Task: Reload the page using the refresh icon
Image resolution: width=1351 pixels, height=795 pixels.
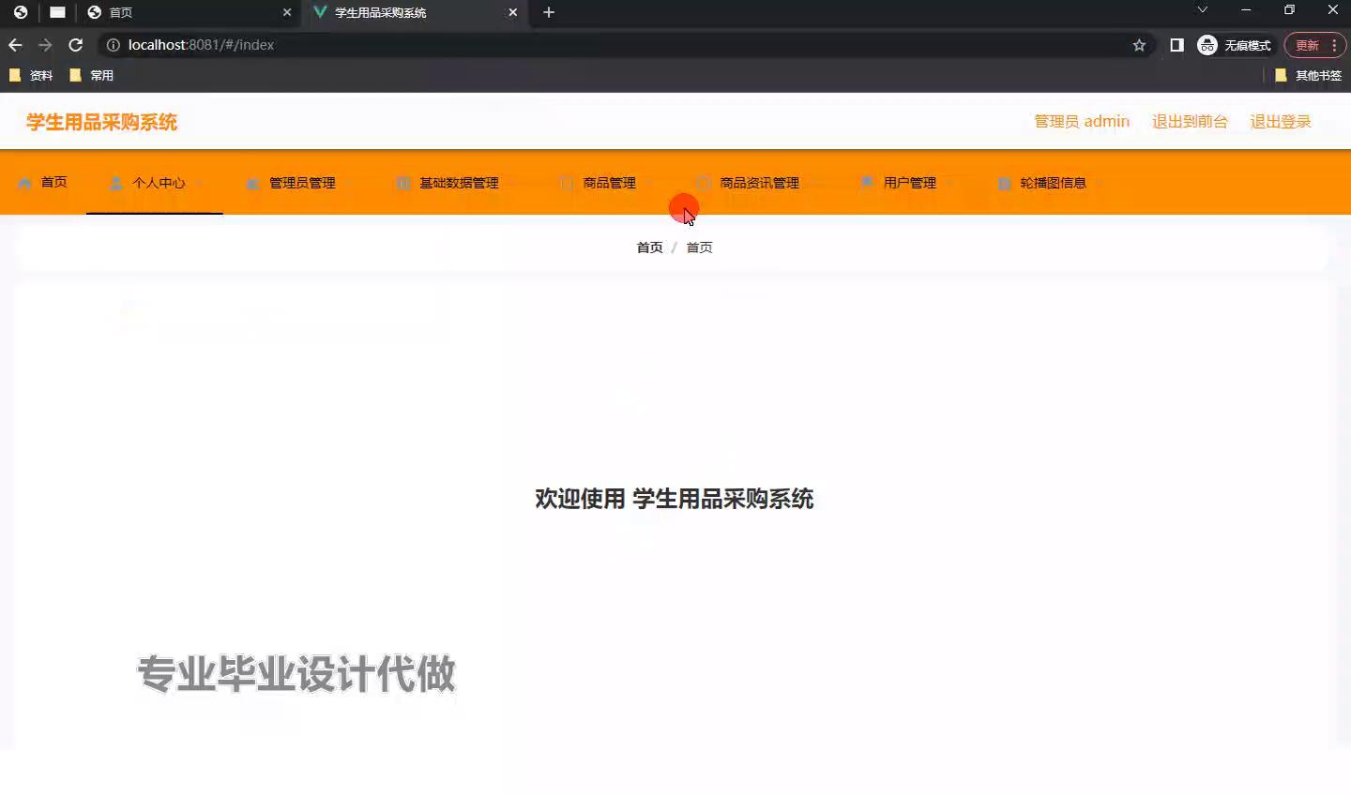Action: (x=76, y=45)
